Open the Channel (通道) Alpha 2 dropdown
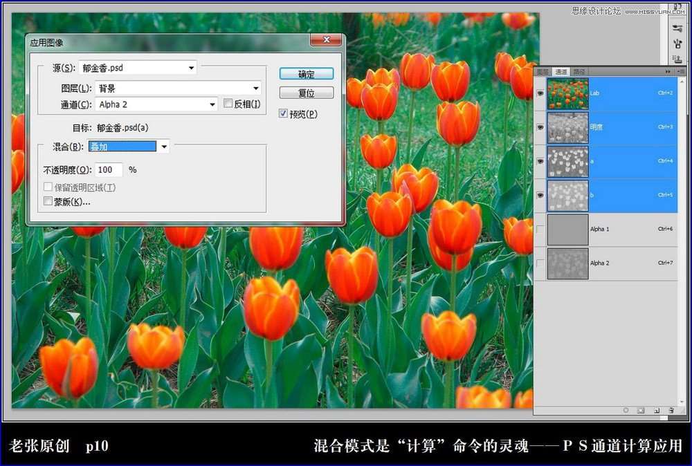692x466 pixels. pyautogui.click(x=156, y=104)
